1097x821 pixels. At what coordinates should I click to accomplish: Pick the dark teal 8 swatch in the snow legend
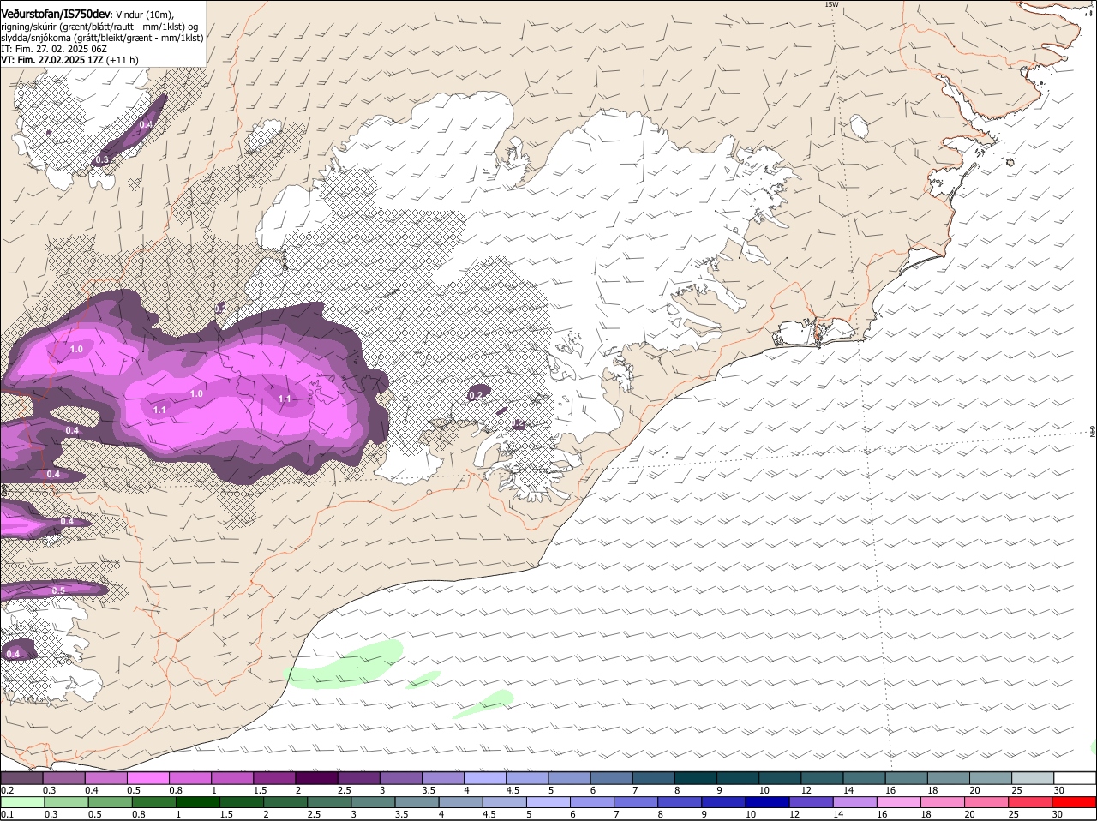point(695,778)
